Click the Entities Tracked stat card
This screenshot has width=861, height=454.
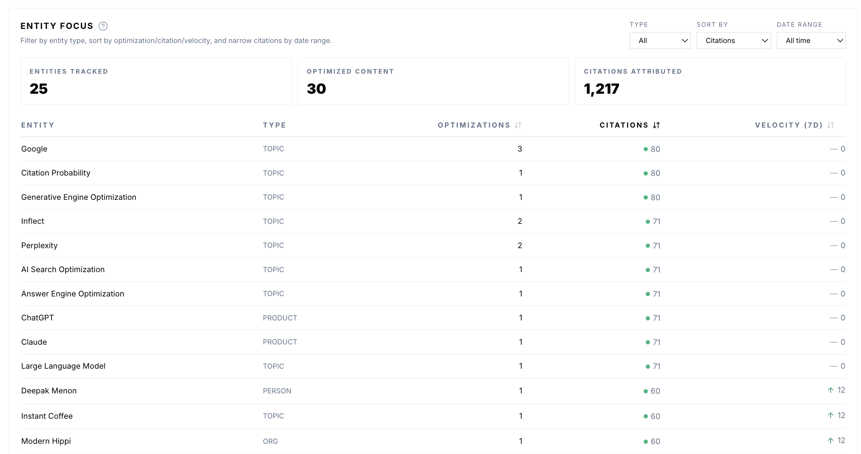point(156,81)
